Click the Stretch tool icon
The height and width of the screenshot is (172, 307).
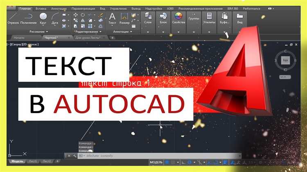click(75, 26)
